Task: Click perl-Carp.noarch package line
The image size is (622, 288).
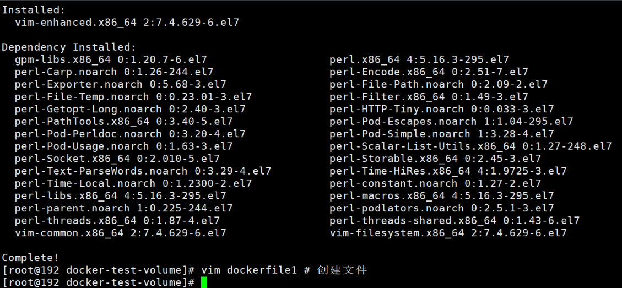Action: tap(114, 72)
